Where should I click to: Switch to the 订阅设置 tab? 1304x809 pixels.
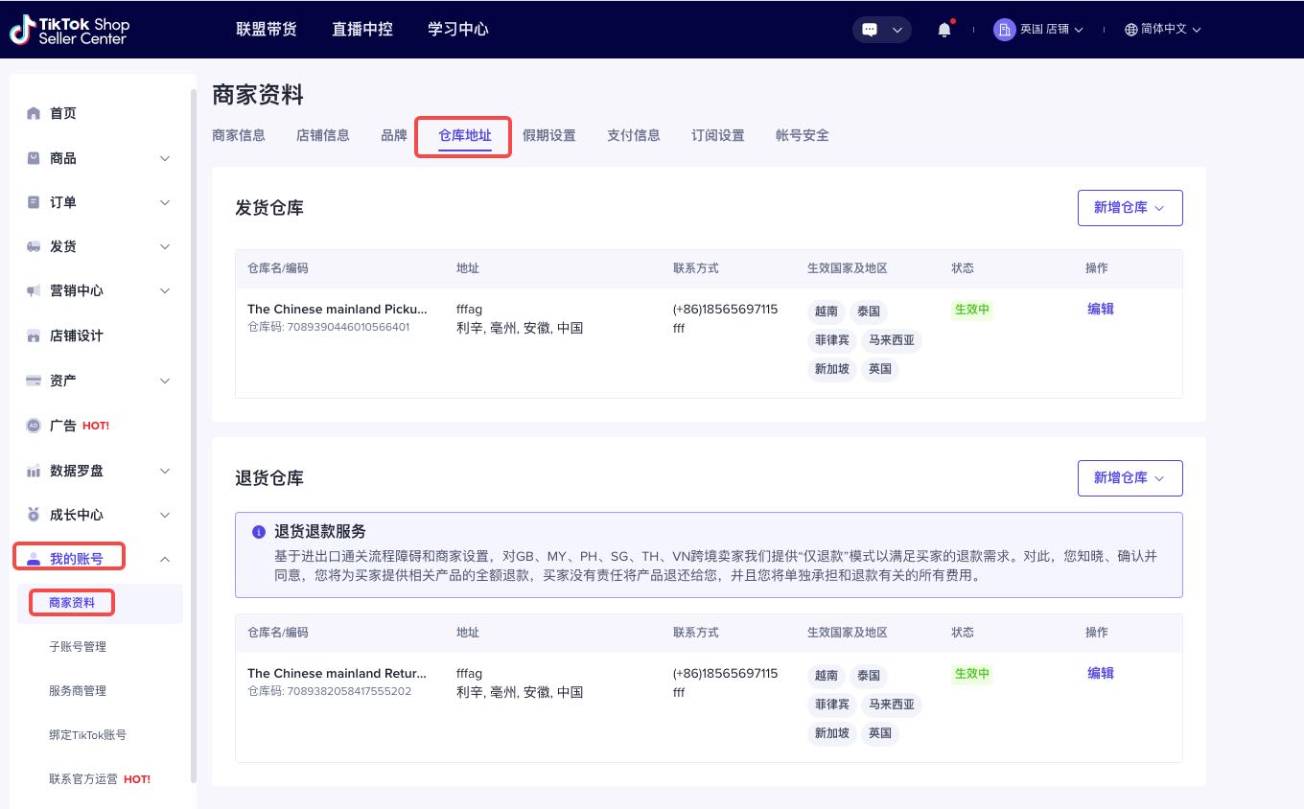pos(718,135)
